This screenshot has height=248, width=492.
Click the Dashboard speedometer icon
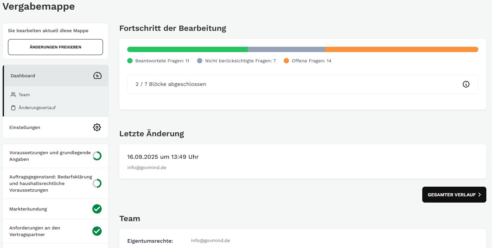point(97,76)
